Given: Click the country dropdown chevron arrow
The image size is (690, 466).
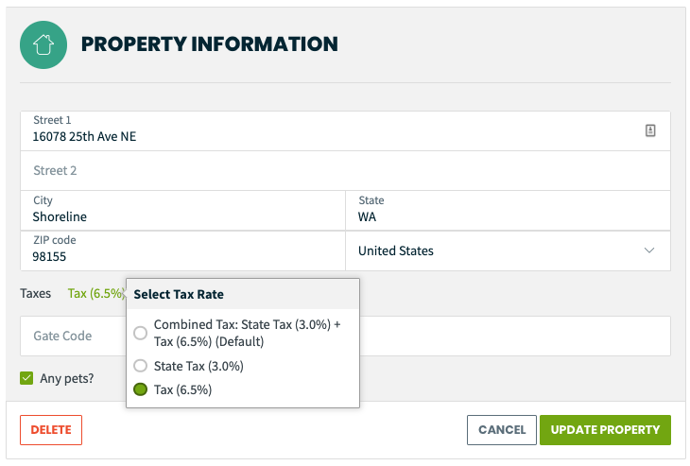Looking at the screenshot, I should pyautogui.click(x=649, y=250).
